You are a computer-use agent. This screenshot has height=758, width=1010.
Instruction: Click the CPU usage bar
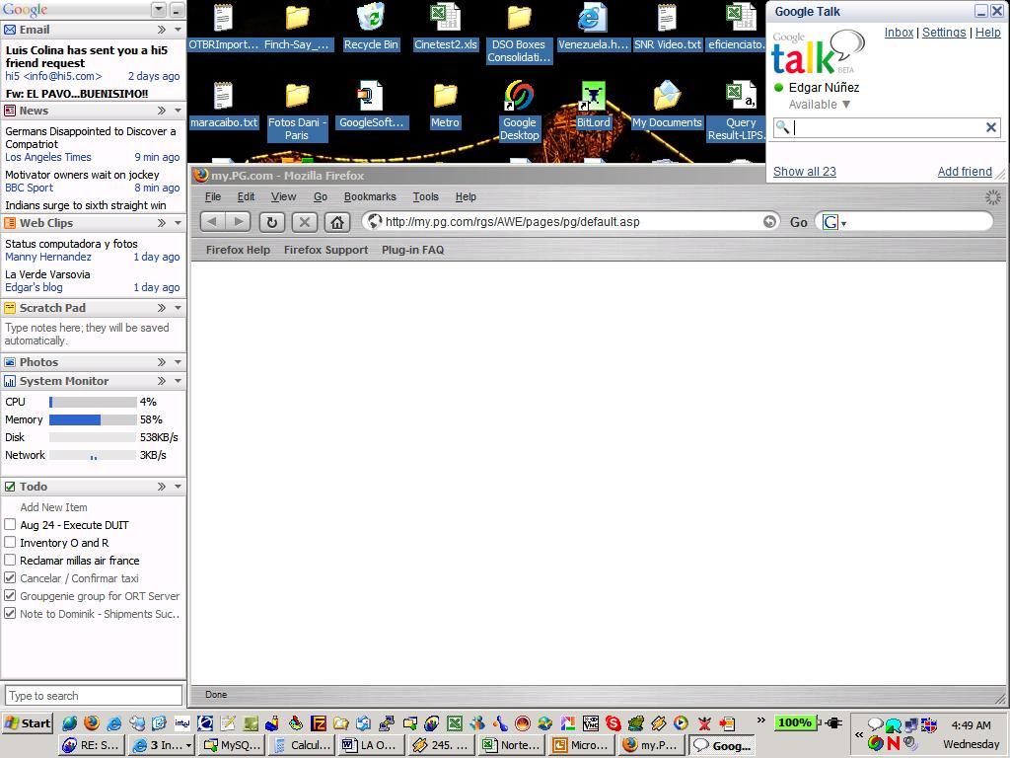[x=93, y=403]
